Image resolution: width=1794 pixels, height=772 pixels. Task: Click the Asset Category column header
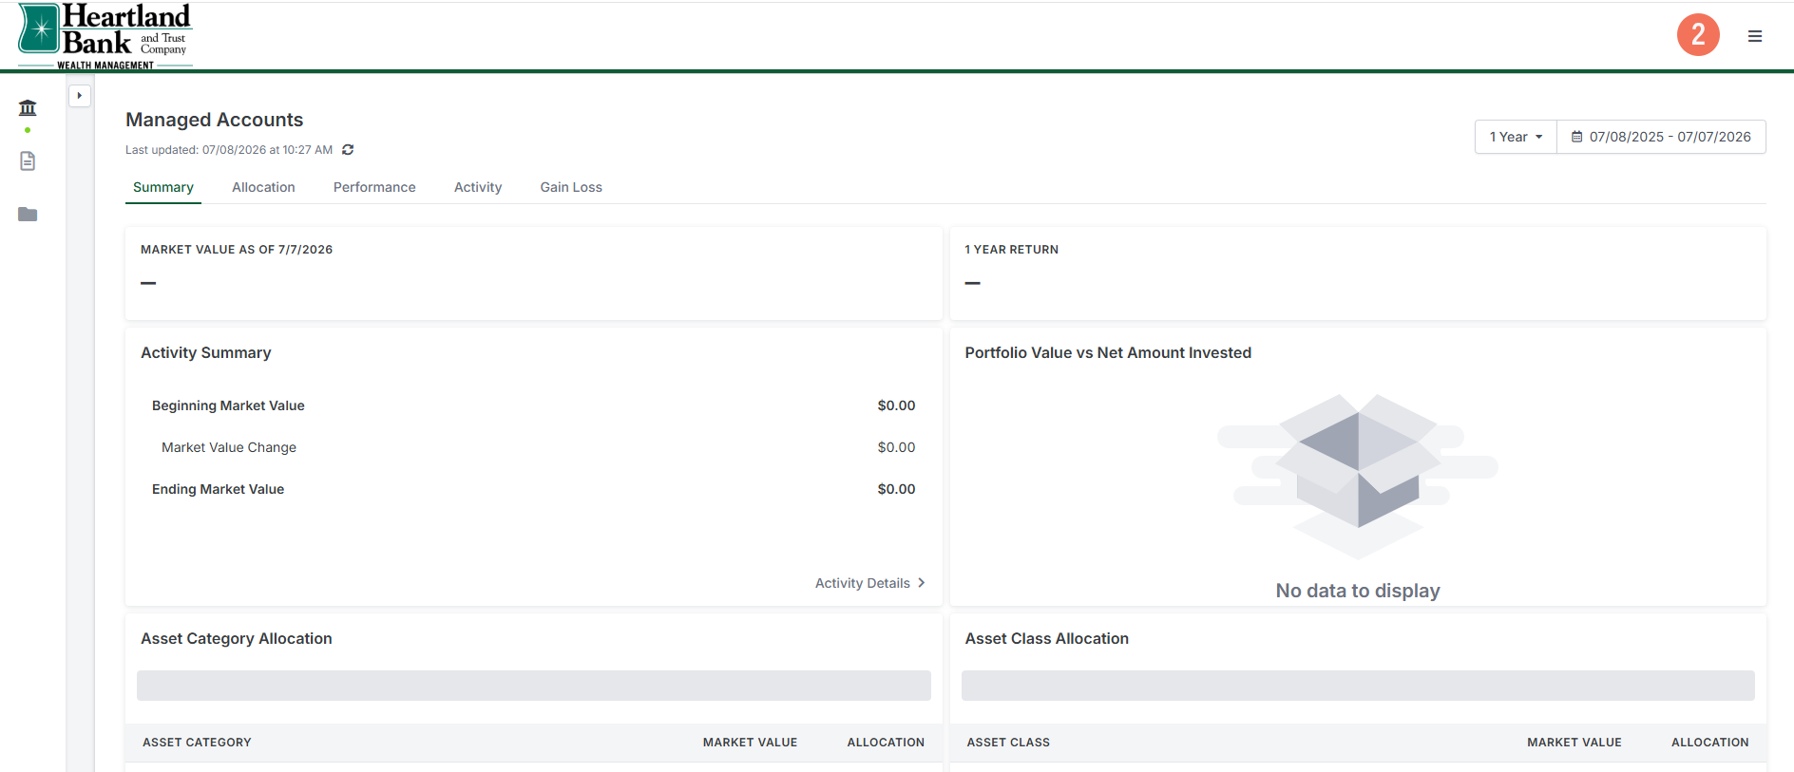pos(197,743)
